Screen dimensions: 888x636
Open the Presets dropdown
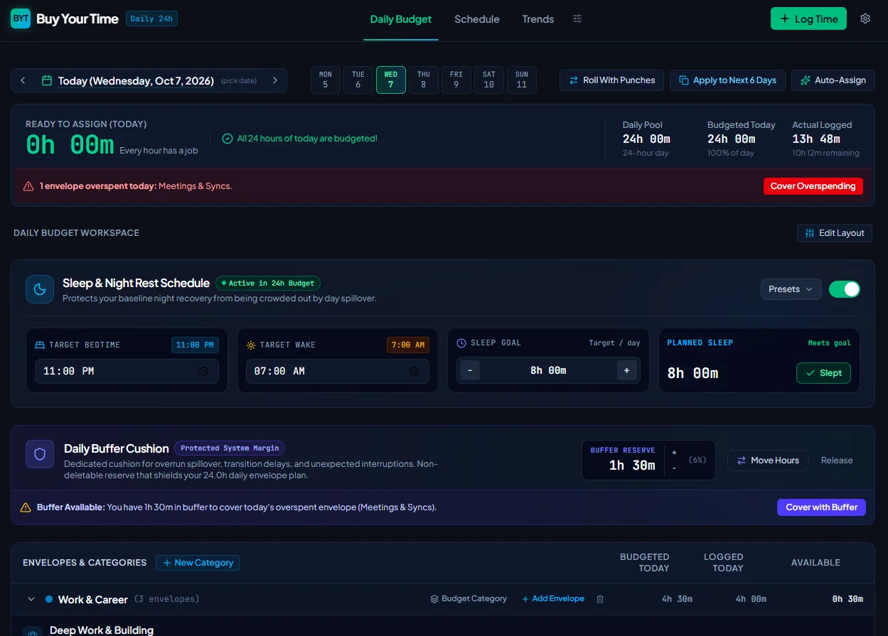791,289
